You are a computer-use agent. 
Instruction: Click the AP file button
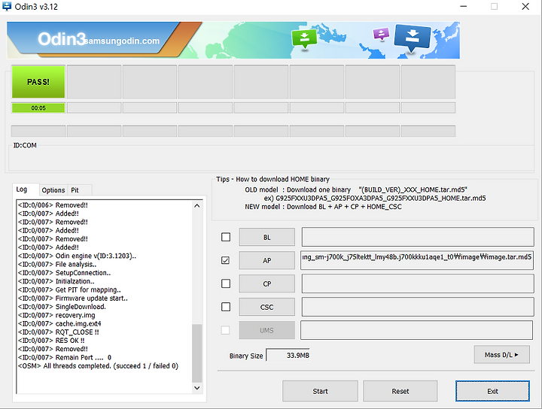point(266,260)
